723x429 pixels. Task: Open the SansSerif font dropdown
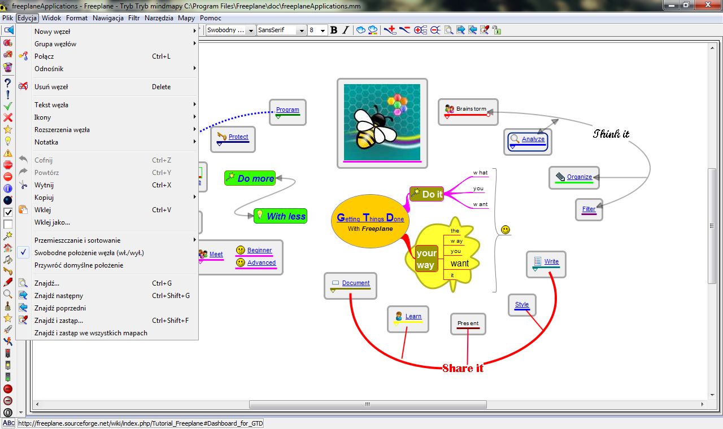point(281,30)
